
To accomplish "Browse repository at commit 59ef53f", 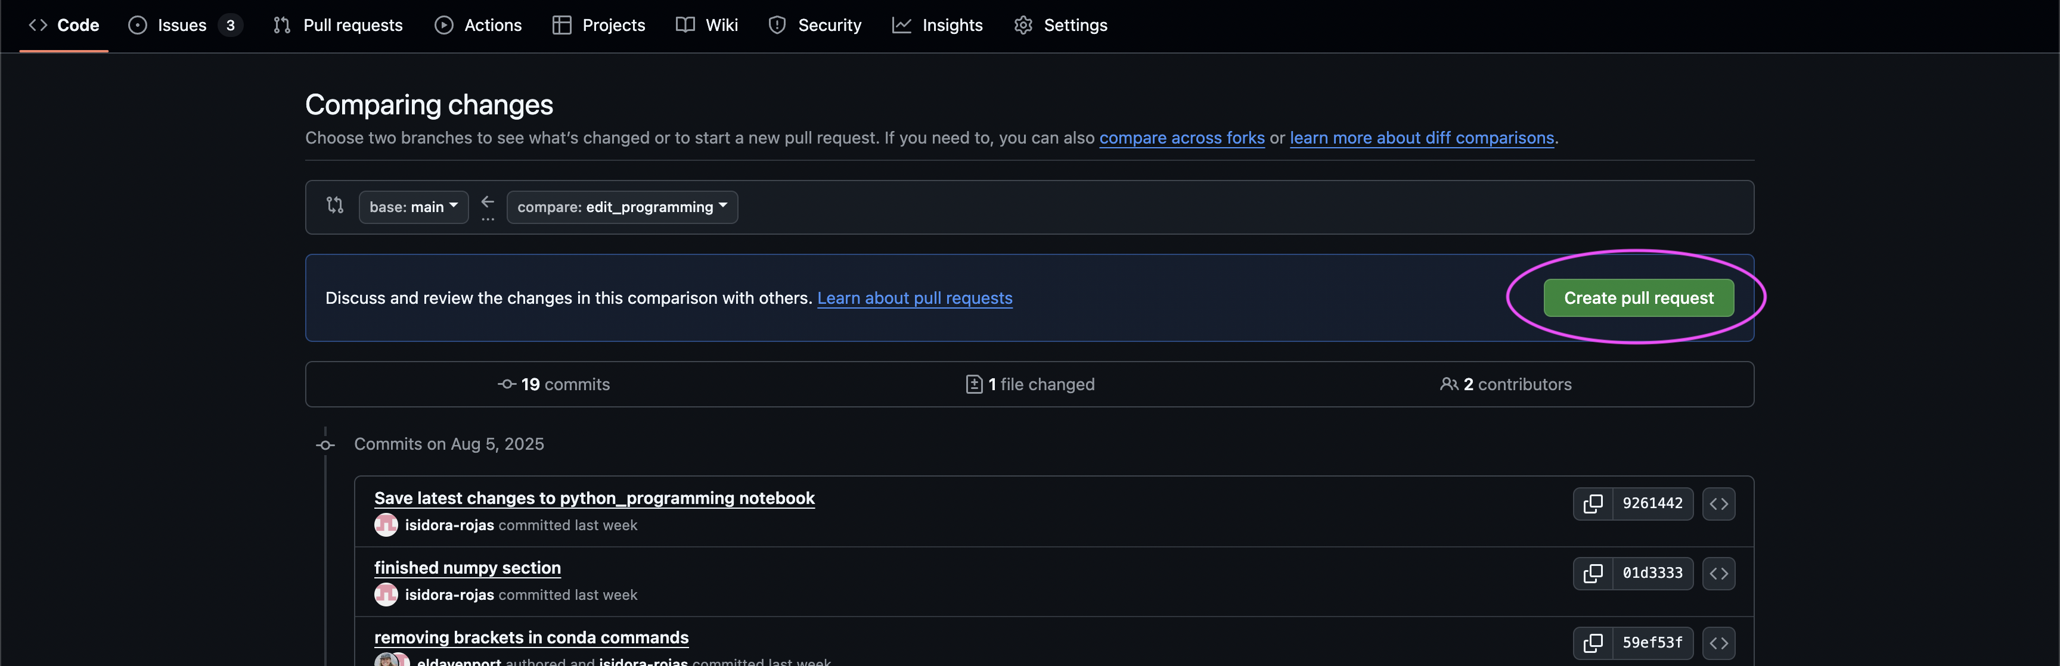I will (1718, 643).
